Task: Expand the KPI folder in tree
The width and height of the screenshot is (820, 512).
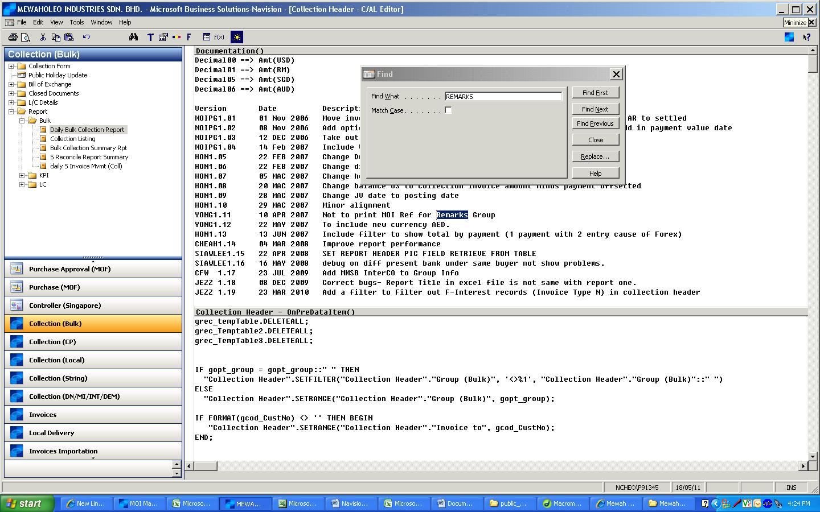Action: pos(22,175)
